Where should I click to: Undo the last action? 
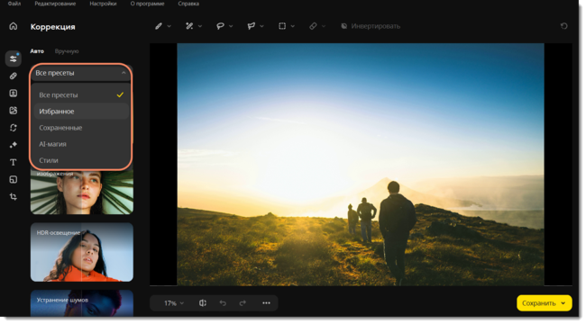(223, 303)
